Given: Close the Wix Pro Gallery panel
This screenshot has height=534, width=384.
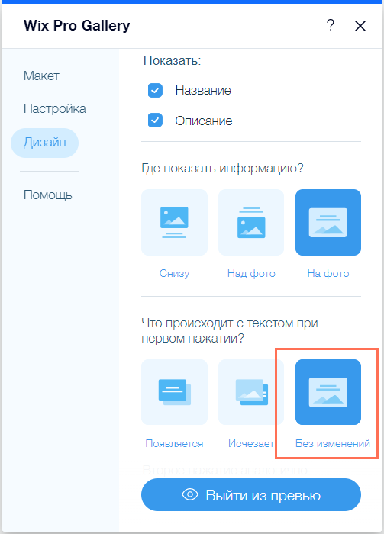Looking at the screenshot, I should 360,26.
